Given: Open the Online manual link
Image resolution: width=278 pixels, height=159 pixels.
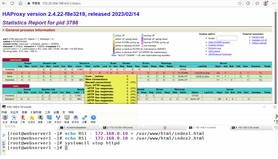Looking at the screenshot, I should point(259,43).
